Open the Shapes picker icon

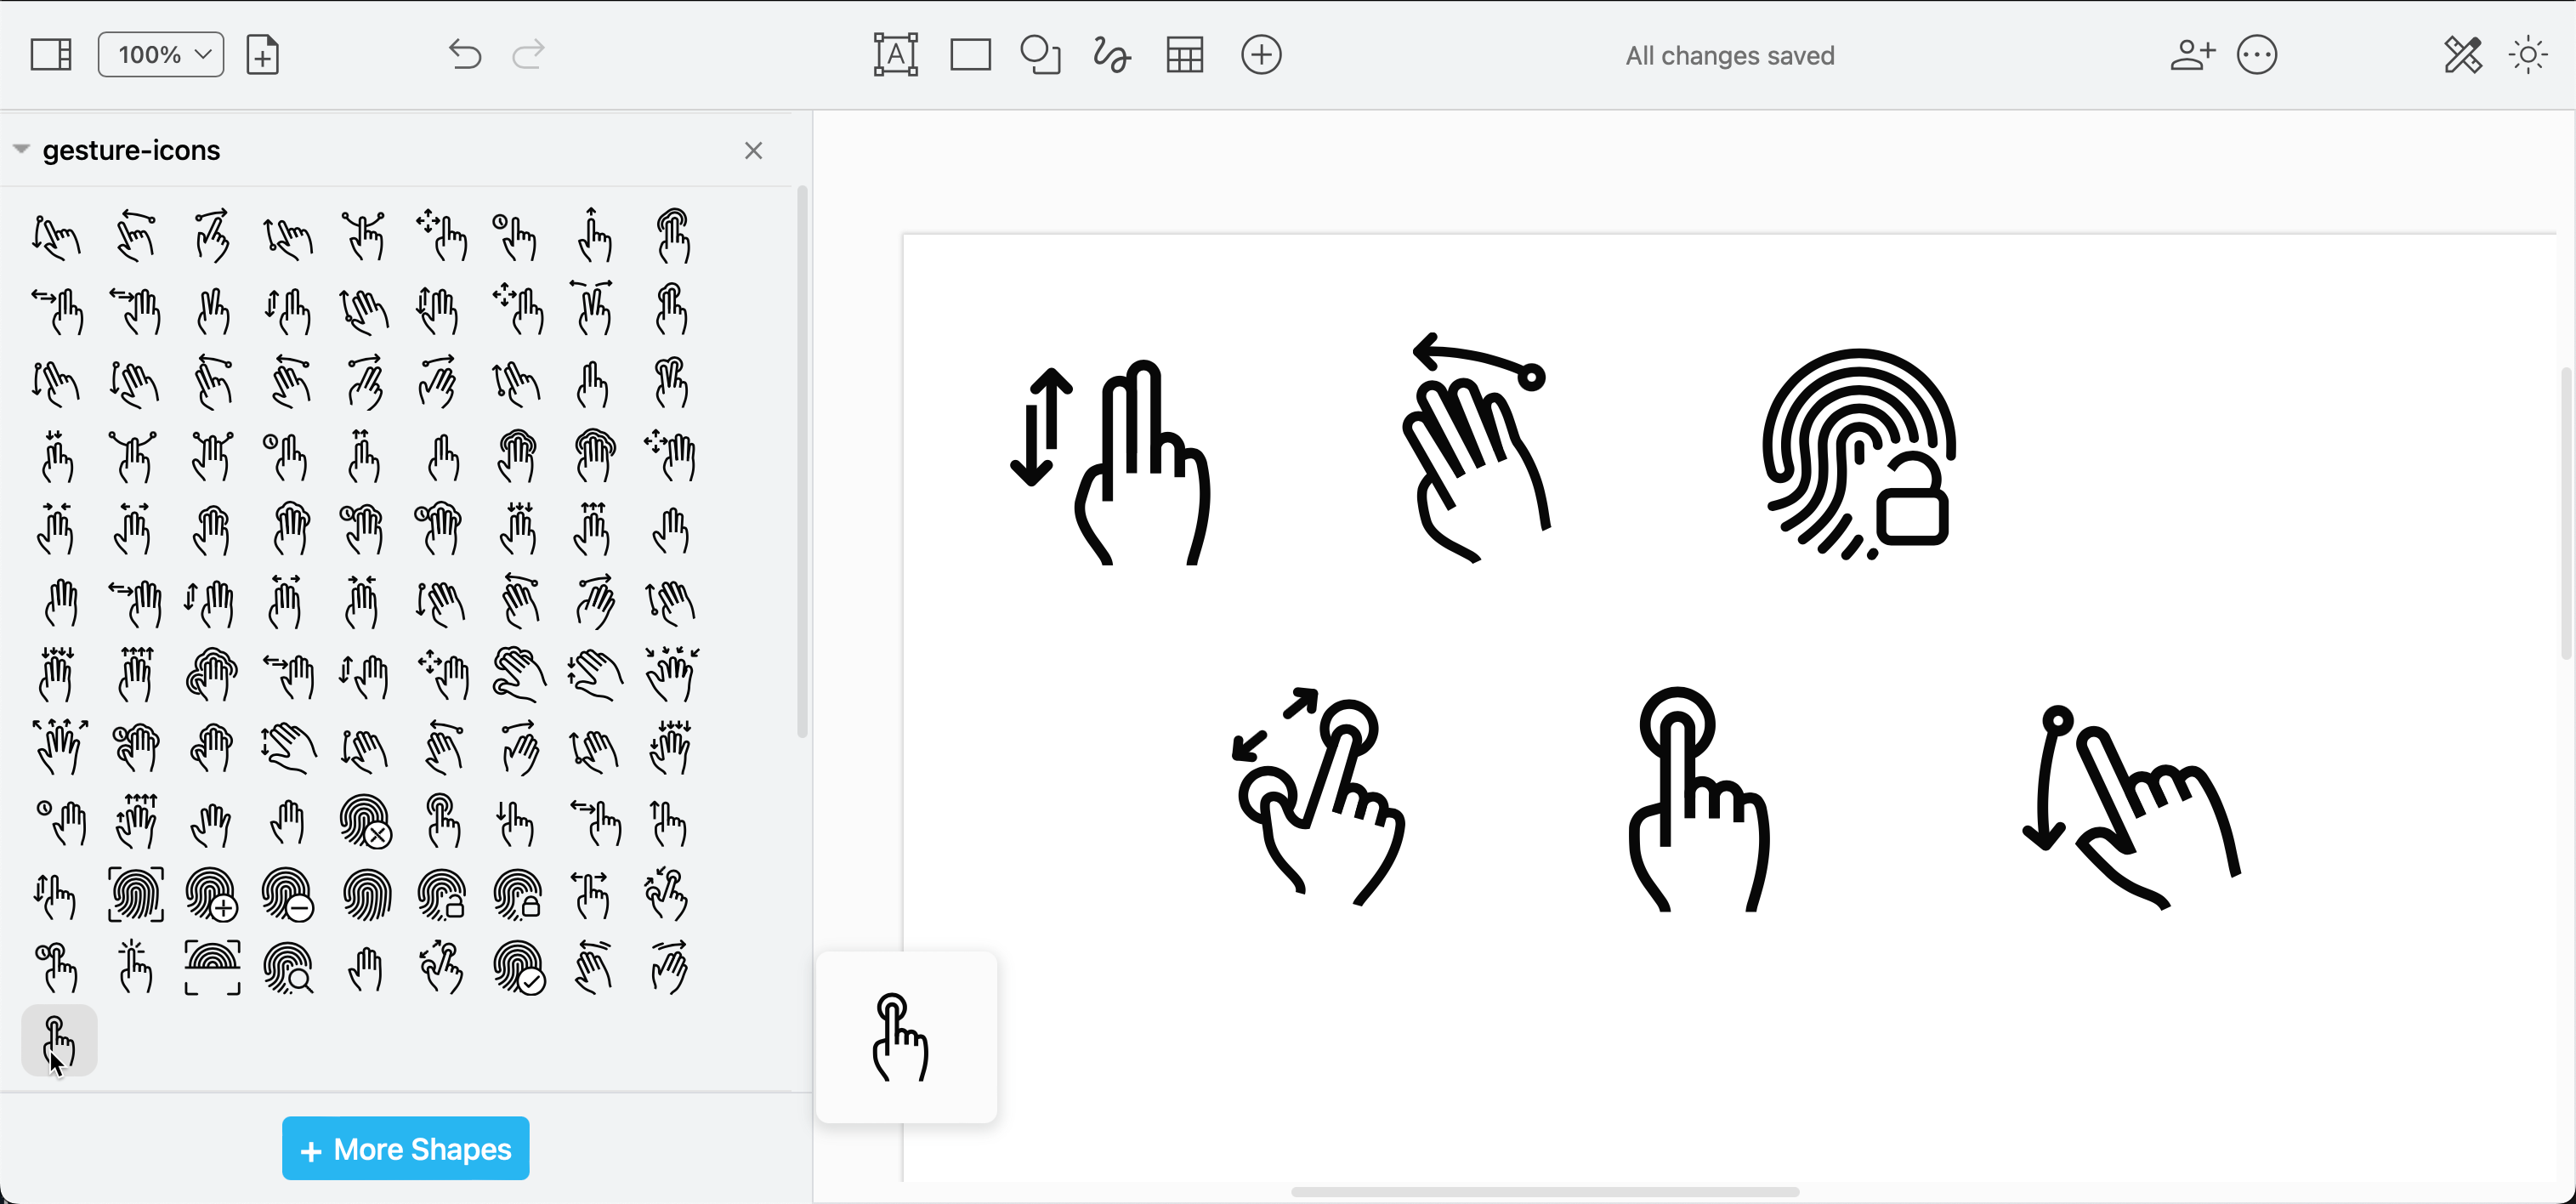(1040, 55)
